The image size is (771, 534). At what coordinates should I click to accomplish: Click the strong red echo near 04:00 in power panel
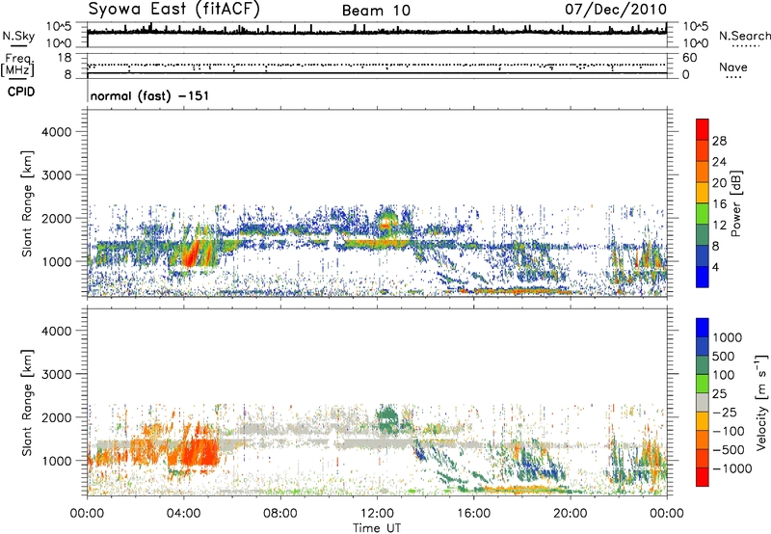point(190,254)
